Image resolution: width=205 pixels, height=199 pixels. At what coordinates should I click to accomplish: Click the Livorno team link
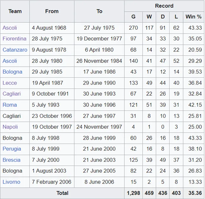pos(11,182)
